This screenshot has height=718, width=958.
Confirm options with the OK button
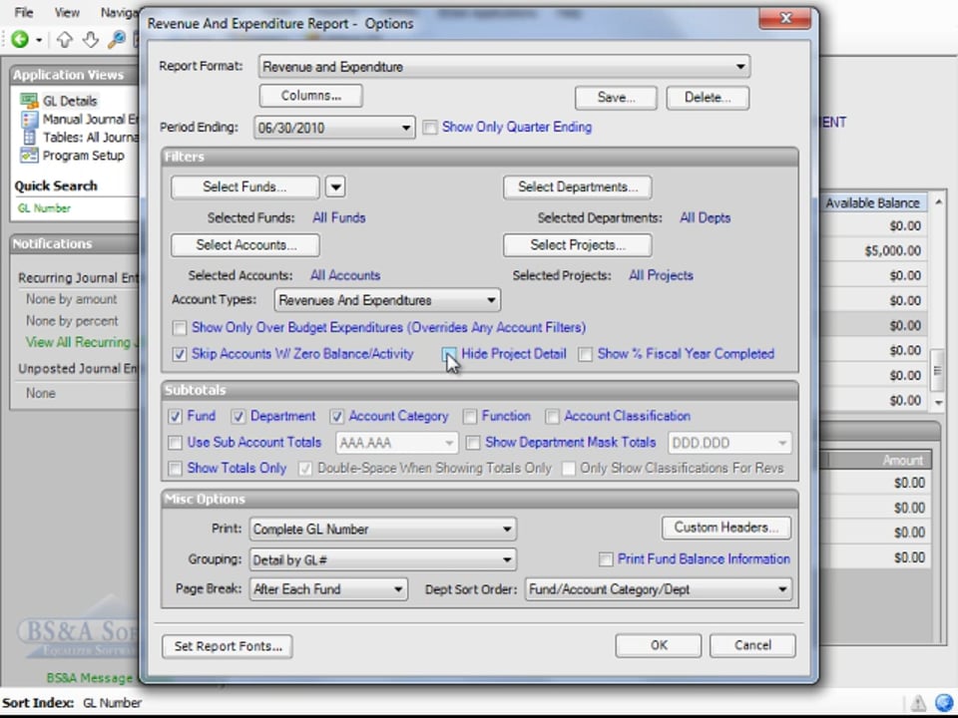point(658,645)
